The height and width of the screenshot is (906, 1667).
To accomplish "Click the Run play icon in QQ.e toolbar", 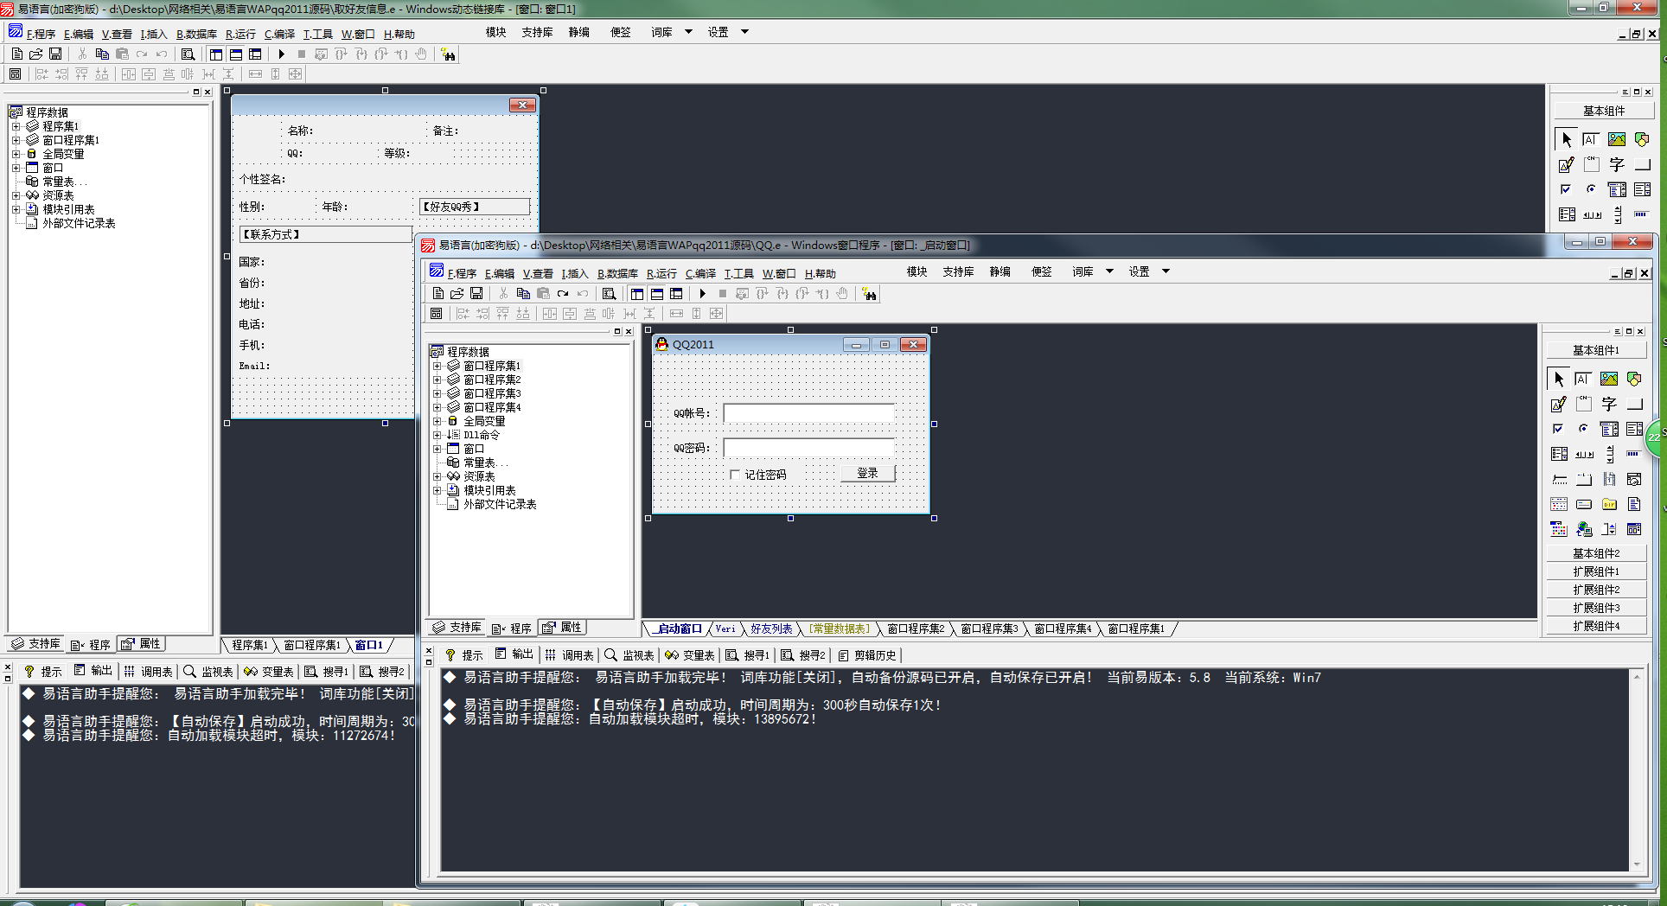I will click(x=703, y=294).
